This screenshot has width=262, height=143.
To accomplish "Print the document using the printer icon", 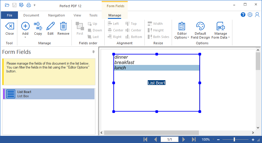I will (x=29, y=5).
